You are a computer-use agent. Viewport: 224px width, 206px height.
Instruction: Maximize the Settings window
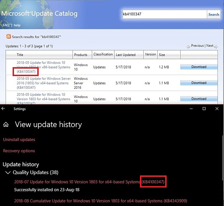click(204, 109)
